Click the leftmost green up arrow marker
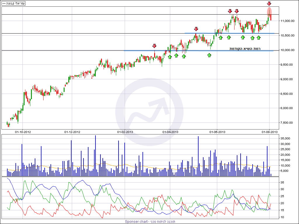299x224 pixels. pyautogui.click(x=170, y=57)
